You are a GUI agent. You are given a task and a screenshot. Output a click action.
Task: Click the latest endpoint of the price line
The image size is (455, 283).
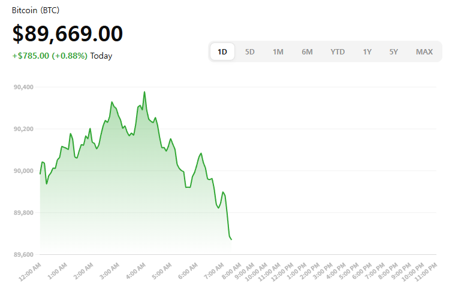tap(231, 239)
